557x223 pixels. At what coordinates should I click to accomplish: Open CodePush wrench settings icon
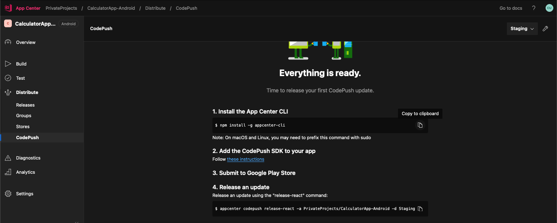pyautogui.click(x=545, y=28)
